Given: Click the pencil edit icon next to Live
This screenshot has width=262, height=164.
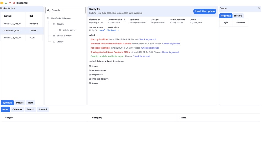Looking at the screenshot, I should [x=104, y=30].
